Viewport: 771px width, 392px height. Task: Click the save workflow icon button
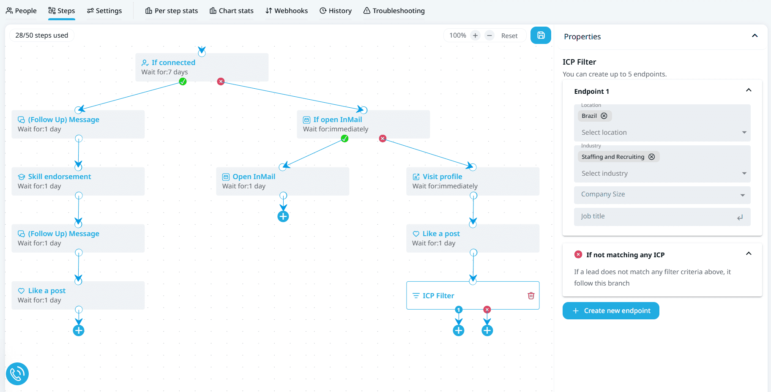541,35
